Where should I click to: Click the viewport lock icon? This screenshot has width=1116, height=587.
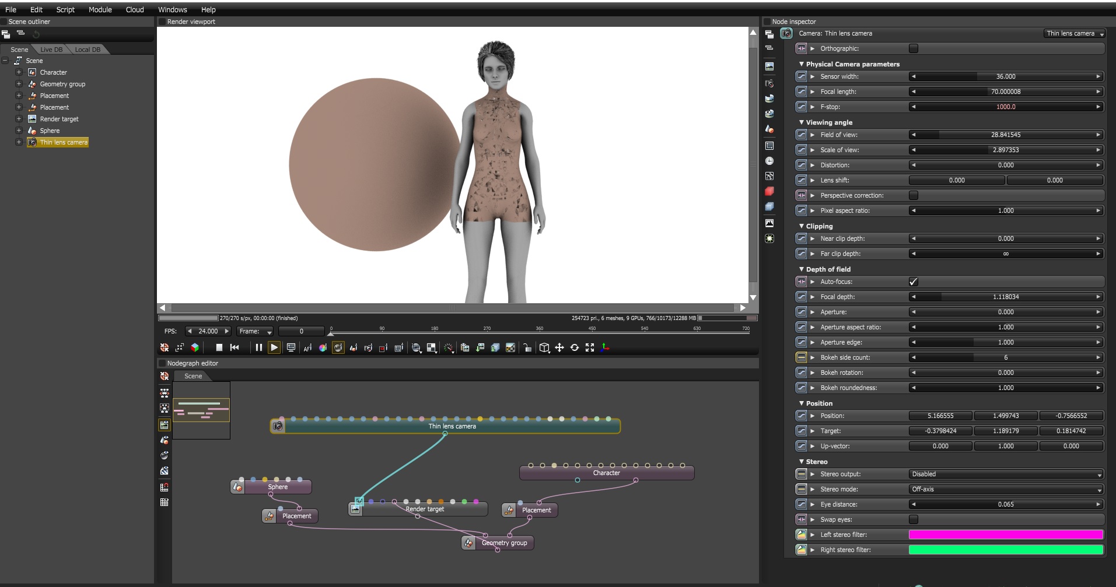point(527,347)
